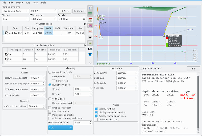Click scroll-down arrow in Dive plan details

(x=198, y=132)
